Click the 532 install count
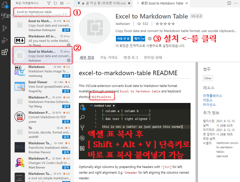Image resolution: width=240 pixels, height=182 pixels. [x=143, y=24]
